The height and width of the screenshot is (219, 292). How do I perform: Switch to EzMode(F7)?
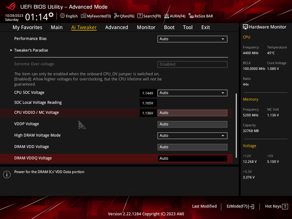[x=240, y=206]
